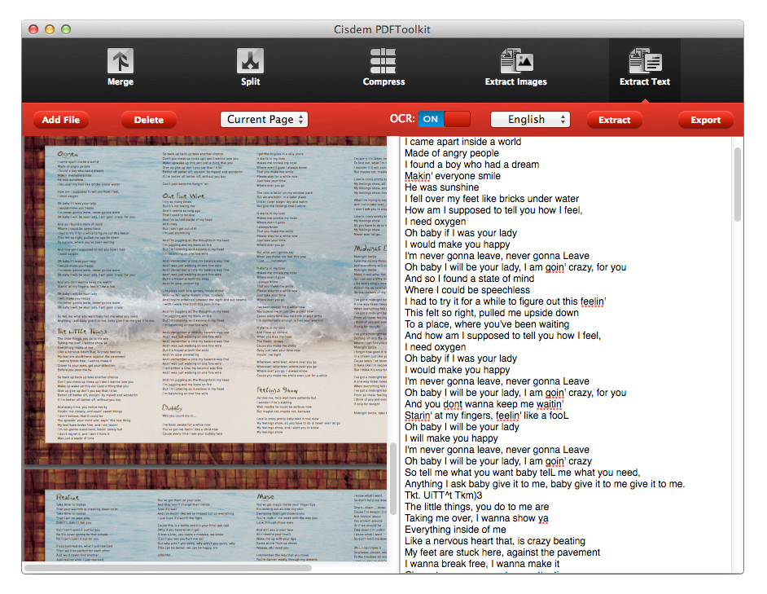Open the Current Page range dropdown
The height and width of the screenshot is (594, 767).
pyautogui.click(x=264, y=119)
